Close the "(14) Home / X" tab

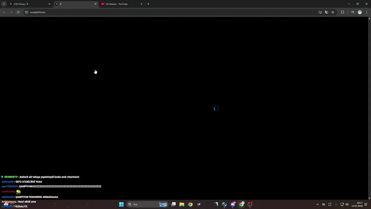[x=49, y=4]
